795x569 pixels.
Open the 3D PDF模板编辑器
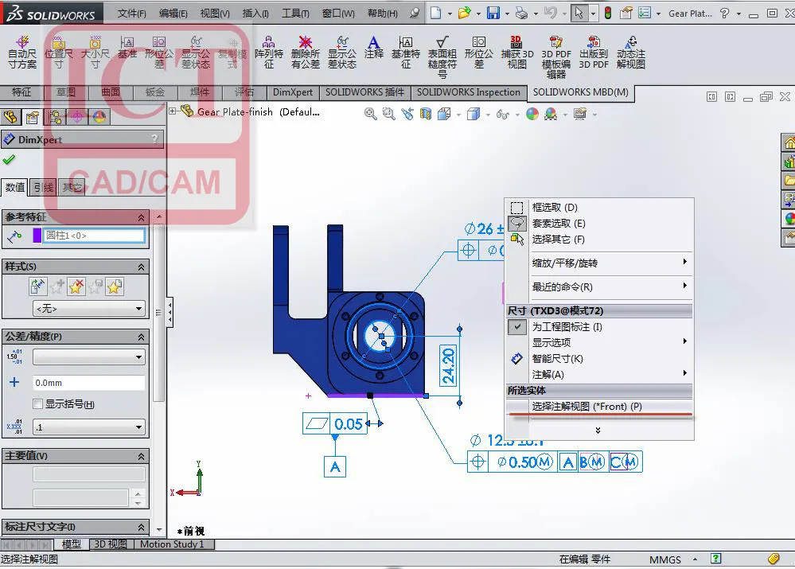pos(556,57)
